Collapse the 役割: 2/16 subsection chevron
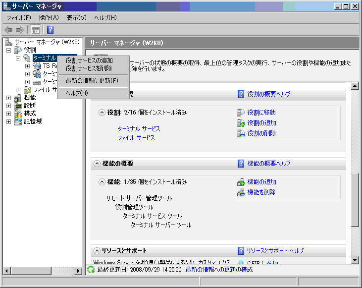The height and width of the screenshot is (288, 362). point(102,113)
